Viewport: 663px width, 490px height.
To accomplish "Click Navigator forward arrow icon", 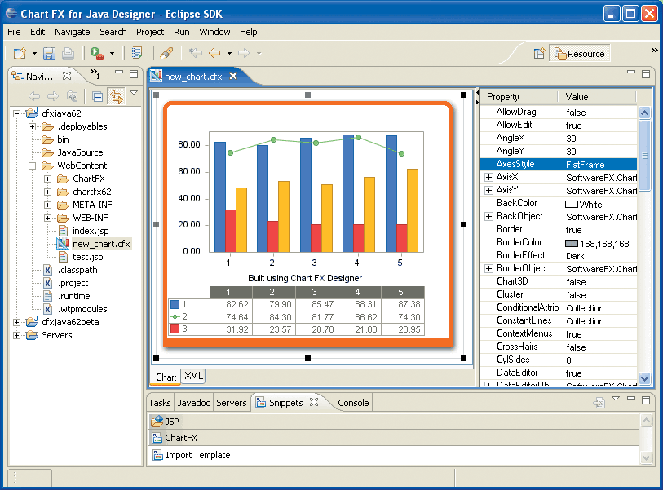I will [53, 96].
